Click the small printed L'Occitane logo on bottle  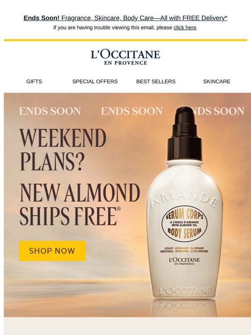(x=184, y=261)
